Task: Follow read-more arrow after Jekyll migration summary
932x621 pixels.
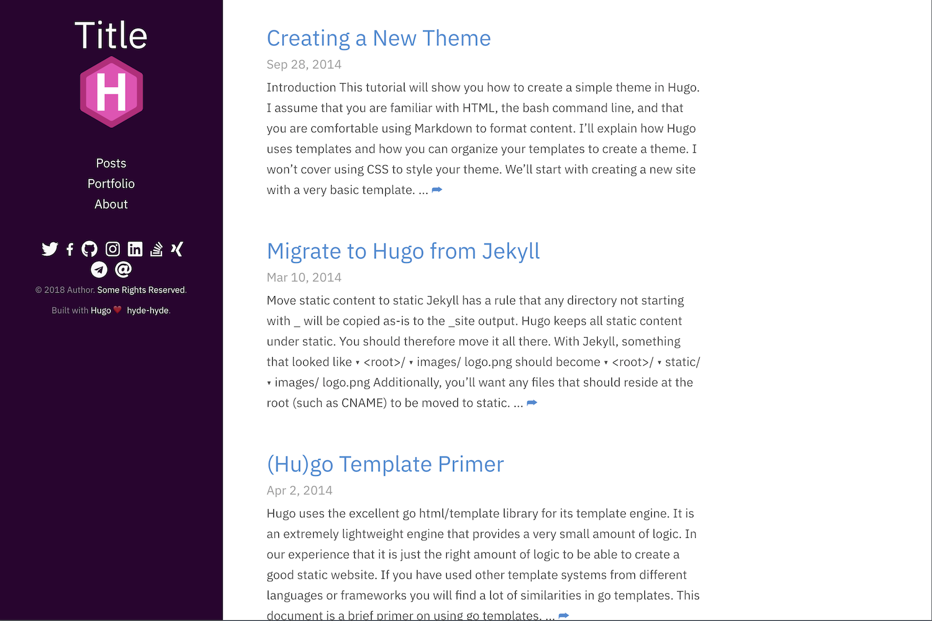Action: [532, 403]
